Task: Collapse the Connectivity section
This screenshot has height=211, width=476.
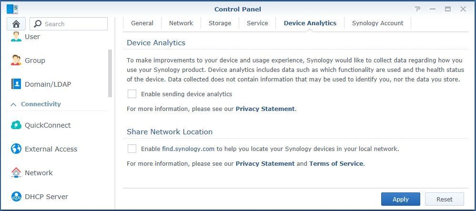Action: click(x=13, y=104)
